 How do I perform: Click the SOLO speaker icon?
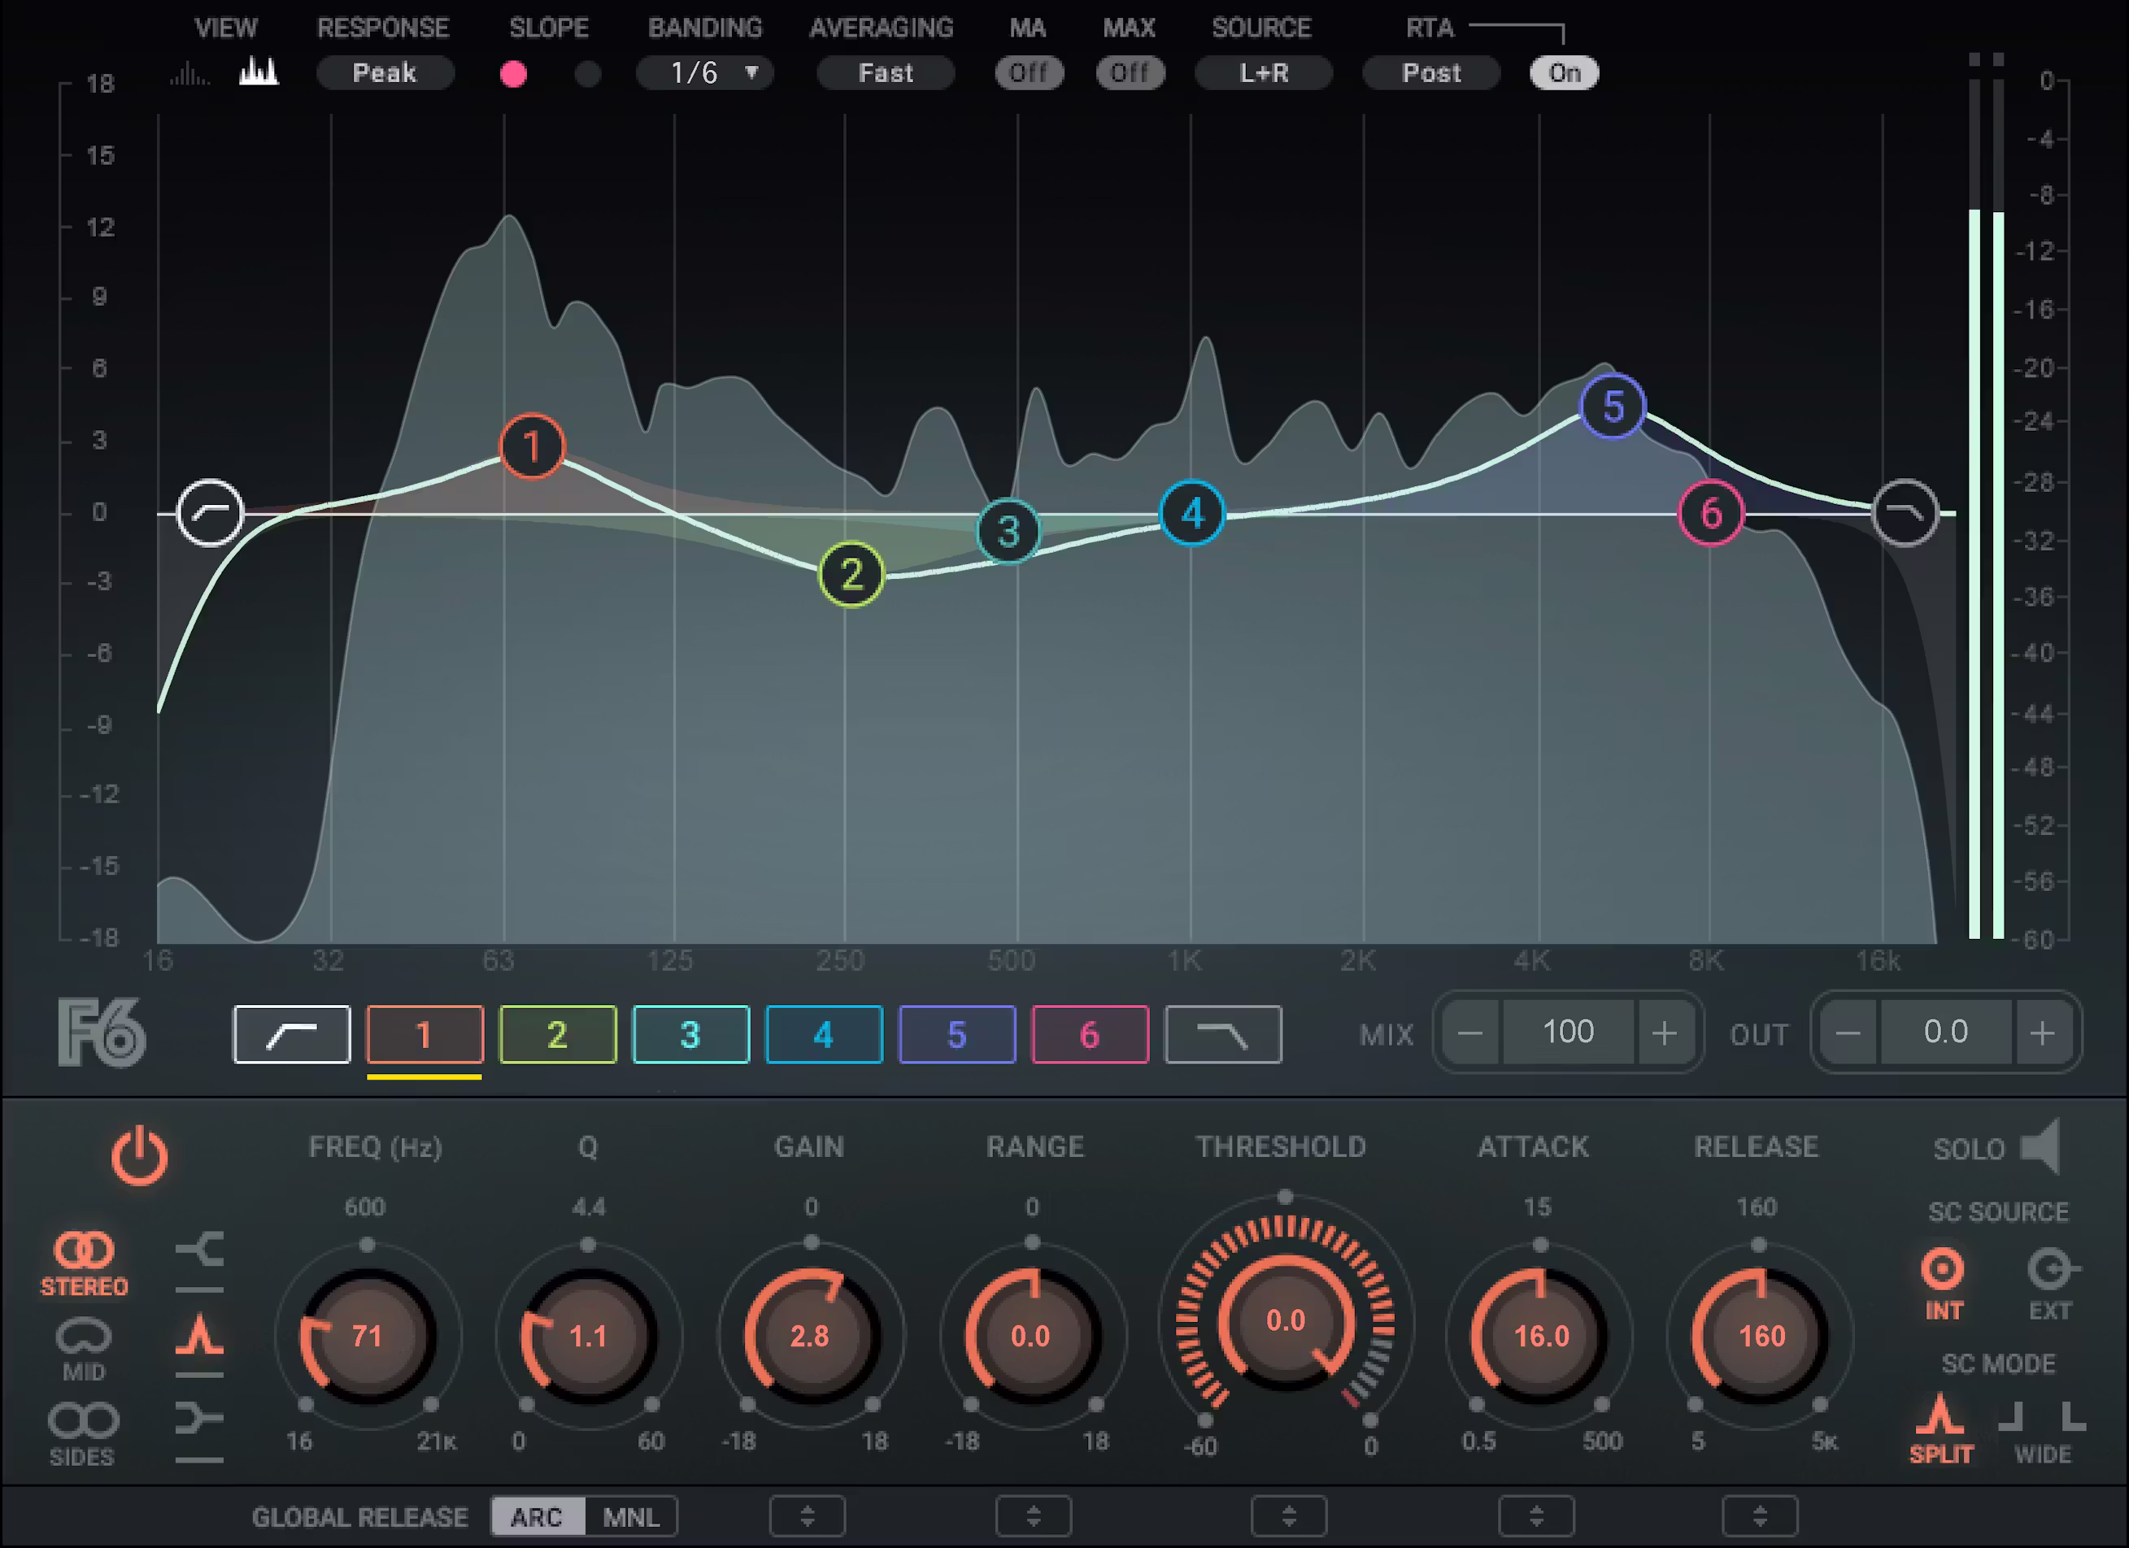tap(2043, 1147)
